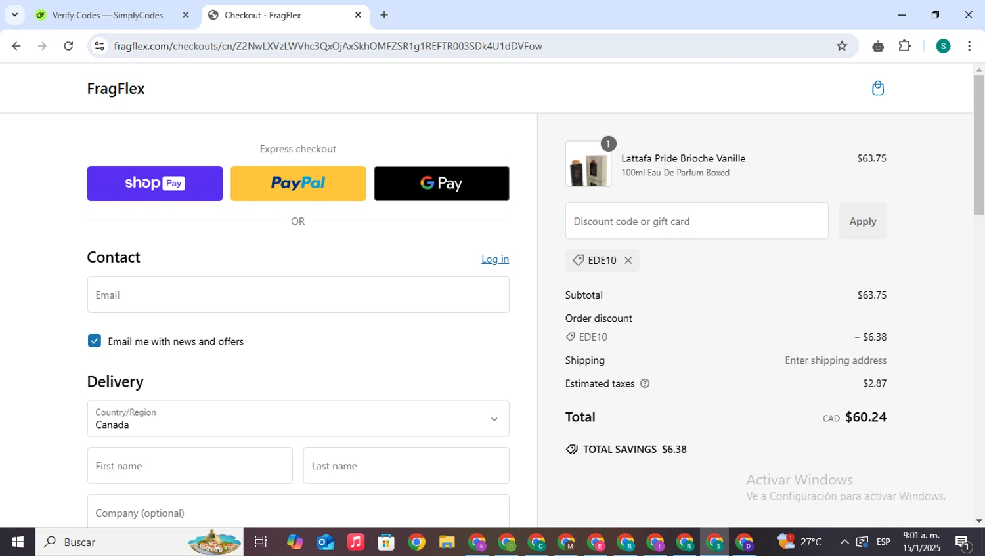The width and height of the screenshot is (985, 556).
Task: Open the Lattafa Pride product thumbnail
Action: pyautogui.click(x=588, y=165)
